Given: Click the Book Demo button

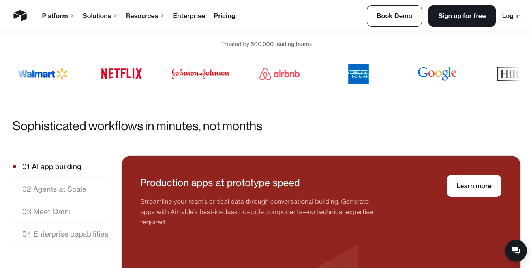Looking at the screenshot, I should click(x=394, y=16).
